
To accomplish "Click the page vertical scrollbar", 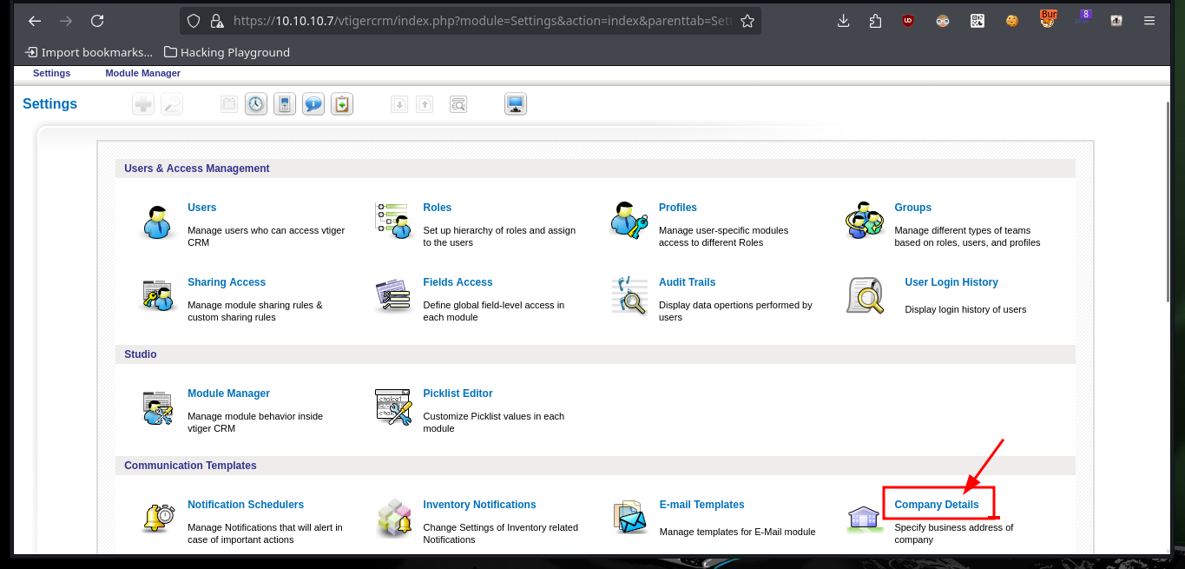I will click(1167, 201).
